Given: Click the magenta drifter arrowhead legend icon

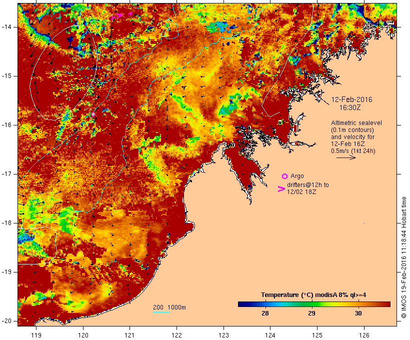Looking at the screenshot, I should click(281, 189).
